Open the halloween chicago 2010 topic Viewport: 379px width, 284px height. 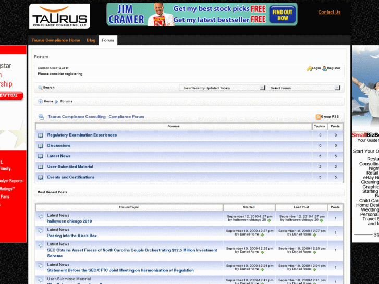(70, 221)
